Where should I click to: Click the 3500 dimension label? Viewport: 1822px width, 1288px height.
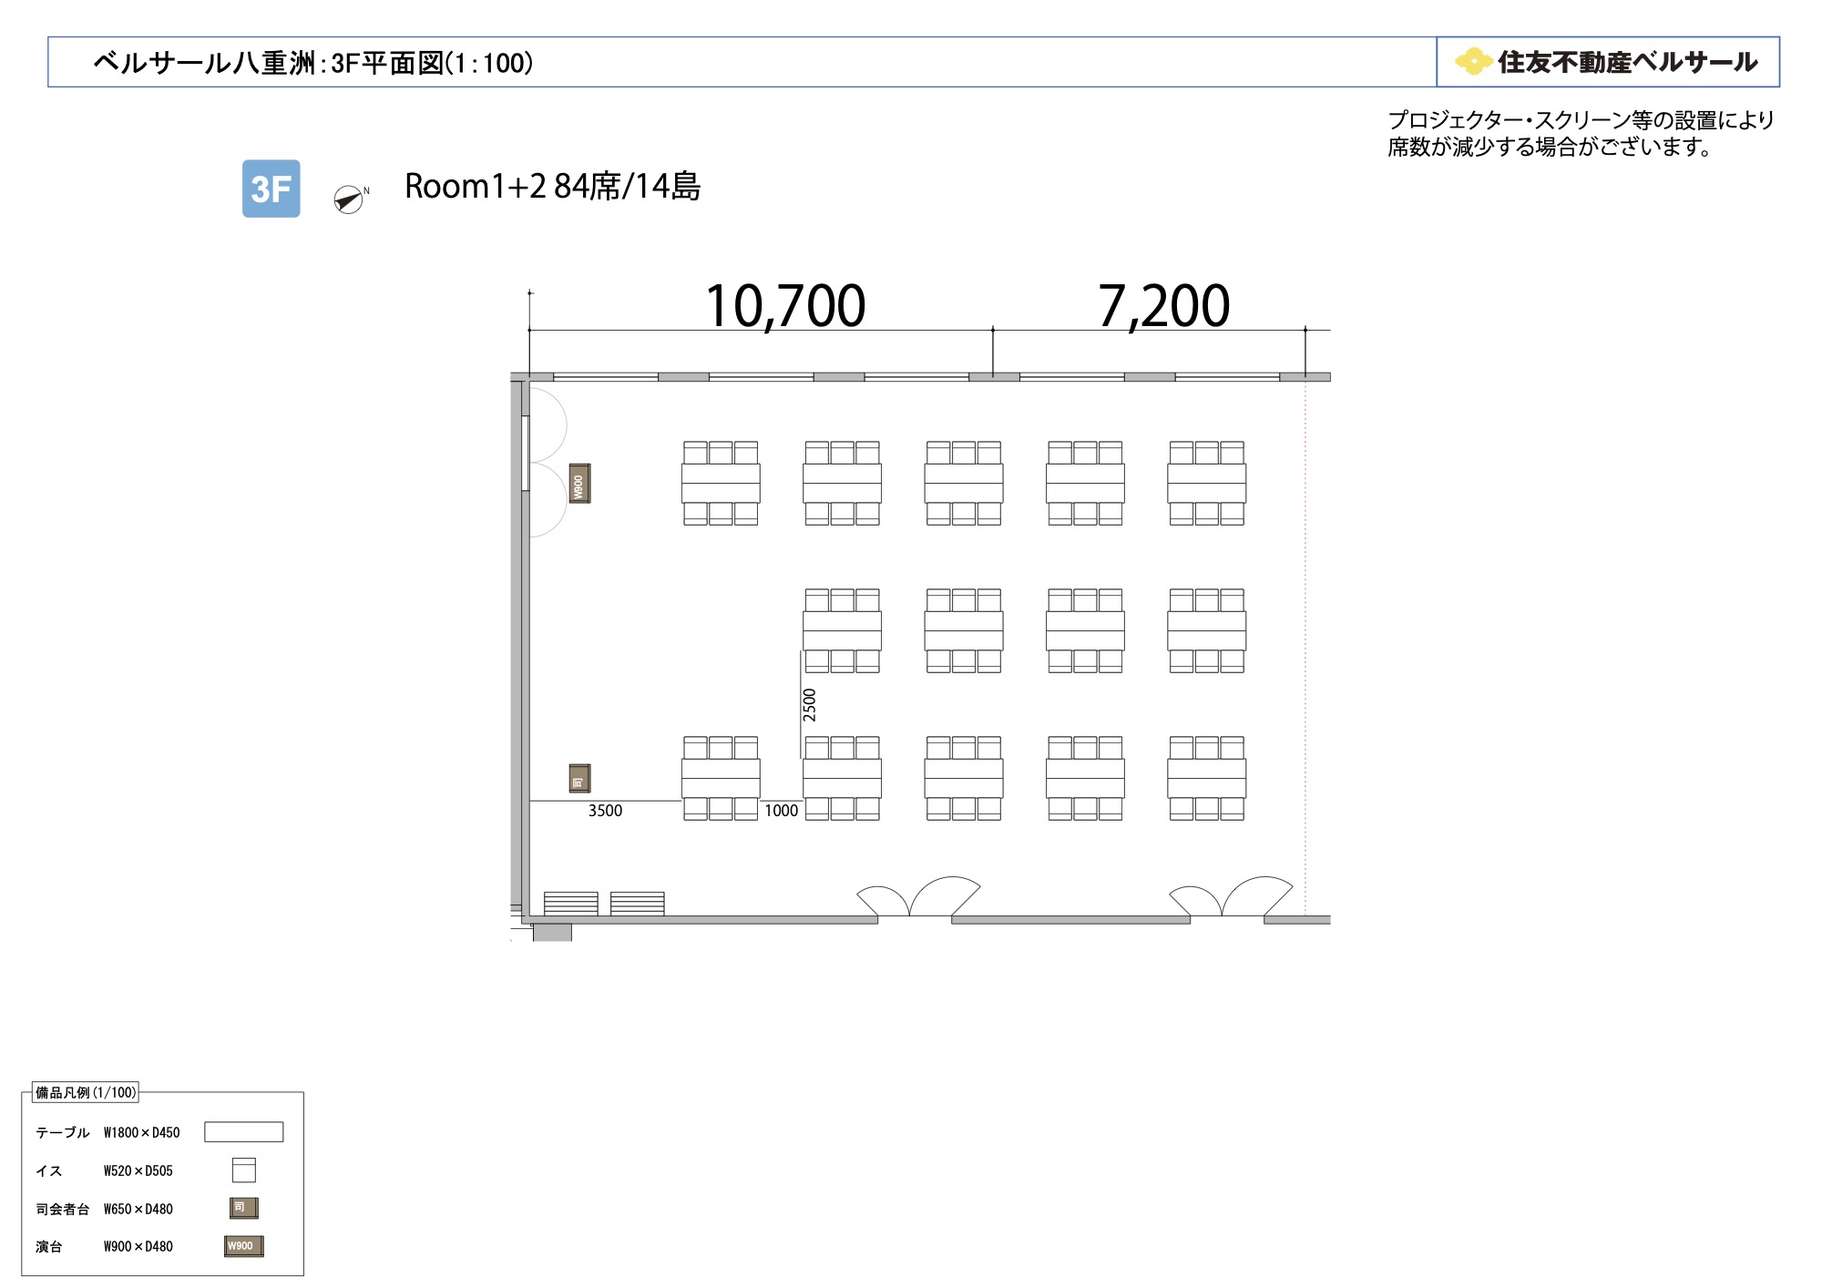tap(605, 811)
